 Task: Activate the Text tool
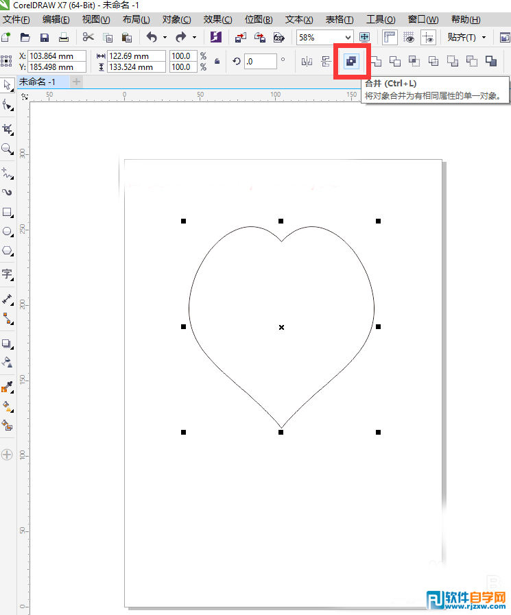pos(8,274)
